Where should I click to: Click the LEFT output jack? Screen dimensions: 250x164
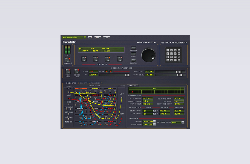coord(122,98)
